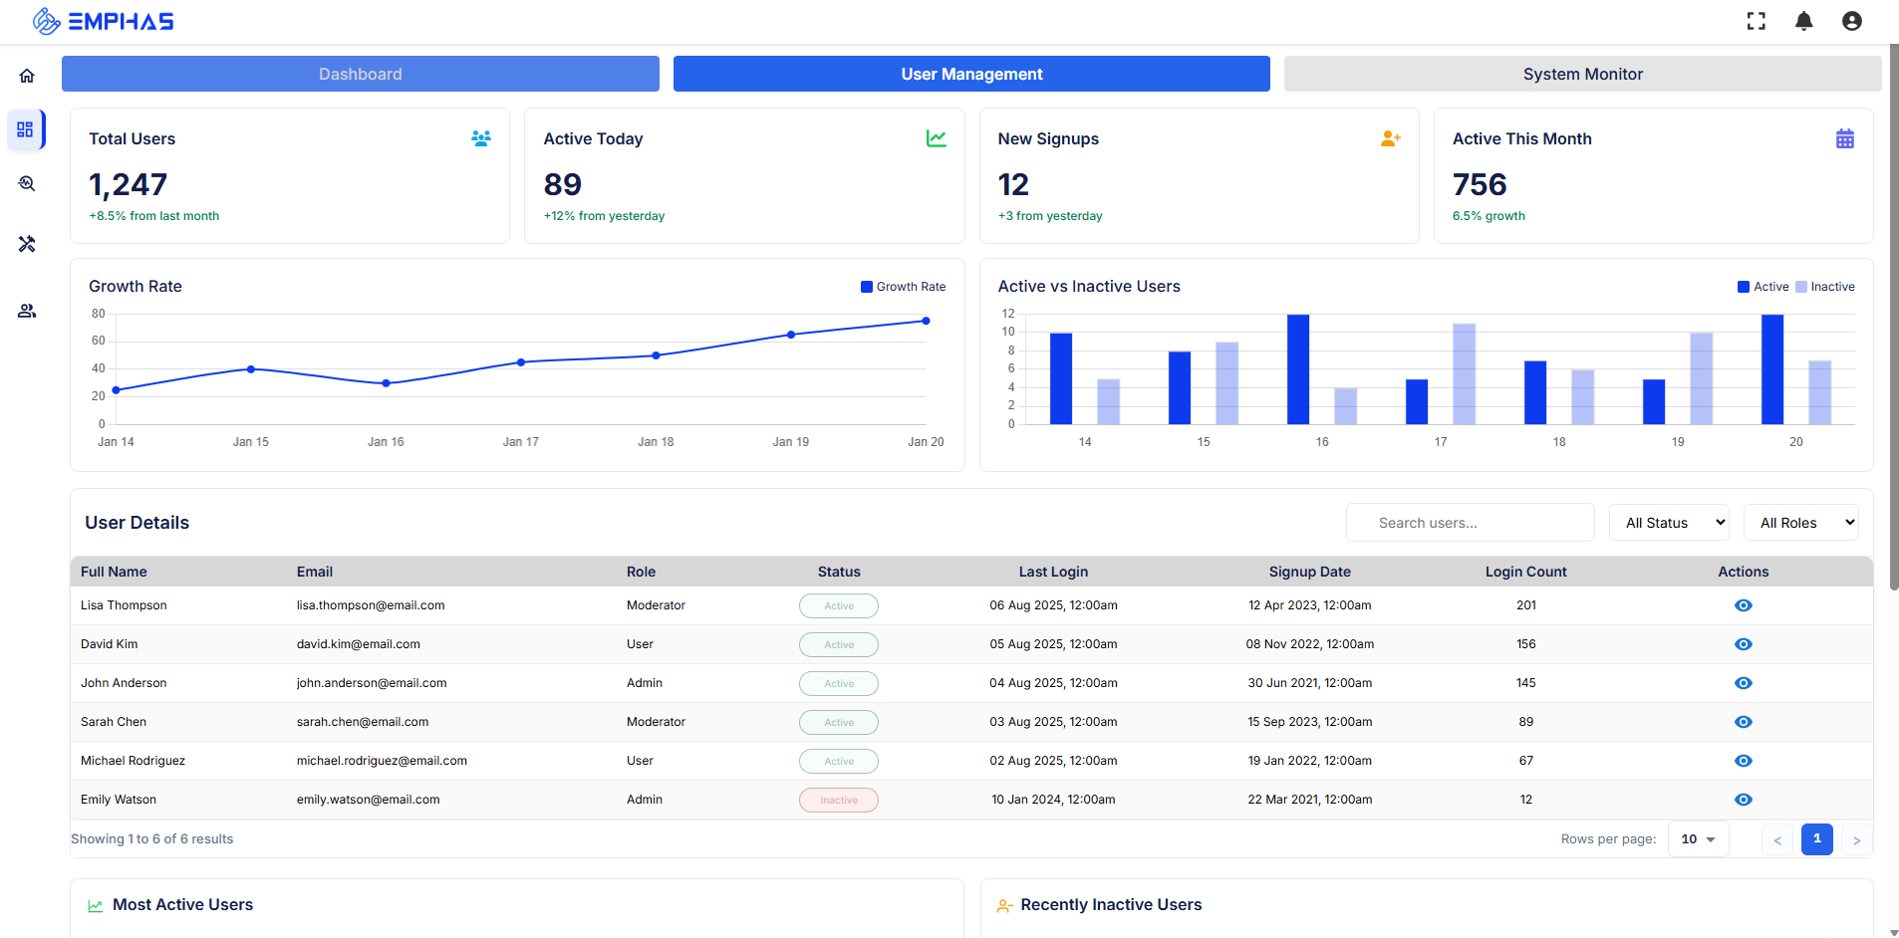Click the 1,247 total users value
This screenshot has height=938, width=1899.
pyautogui.click(x=129, y=184)
